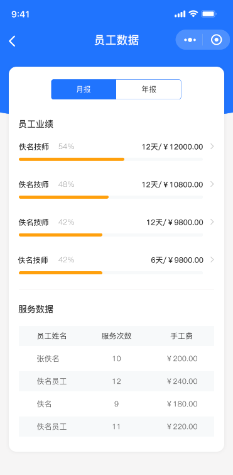233x475 pixels.
Task: Open the row showing ¥180.00 fee
Action: pos(116,404)
